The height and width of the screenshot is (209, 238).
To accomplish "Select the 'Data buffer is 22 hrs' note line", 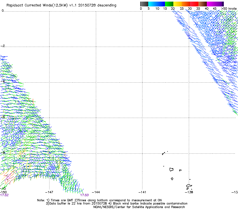I will point(116,204).
